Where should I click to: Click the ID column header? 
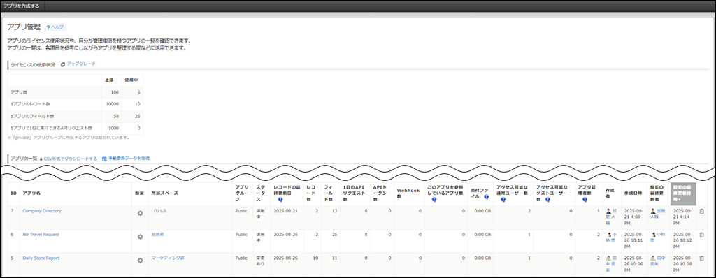coord(14,193)
